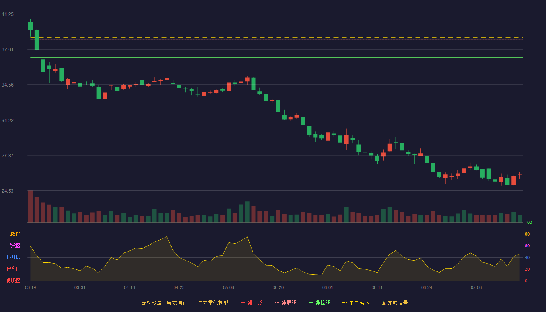Click the 80 indicator scale value

527,234
